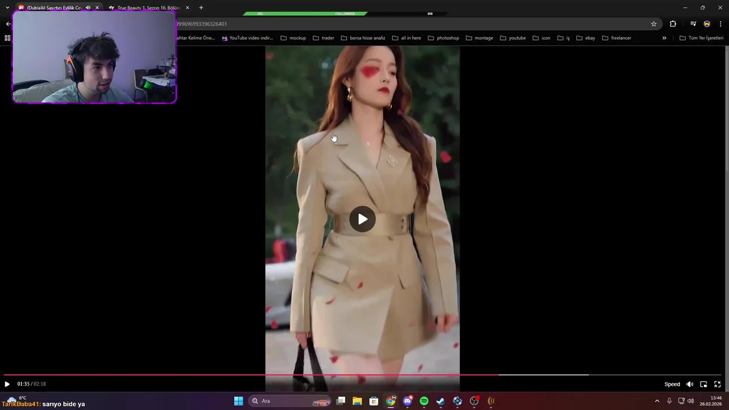
Task: Open the media controls icon in toolbar
Action: coord(693,24)
